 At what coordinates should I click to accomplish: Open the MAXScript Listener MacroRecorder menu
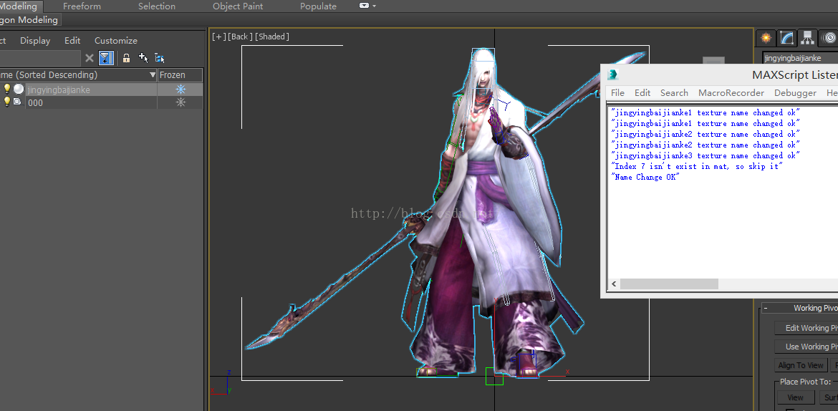tap(731, 93)
